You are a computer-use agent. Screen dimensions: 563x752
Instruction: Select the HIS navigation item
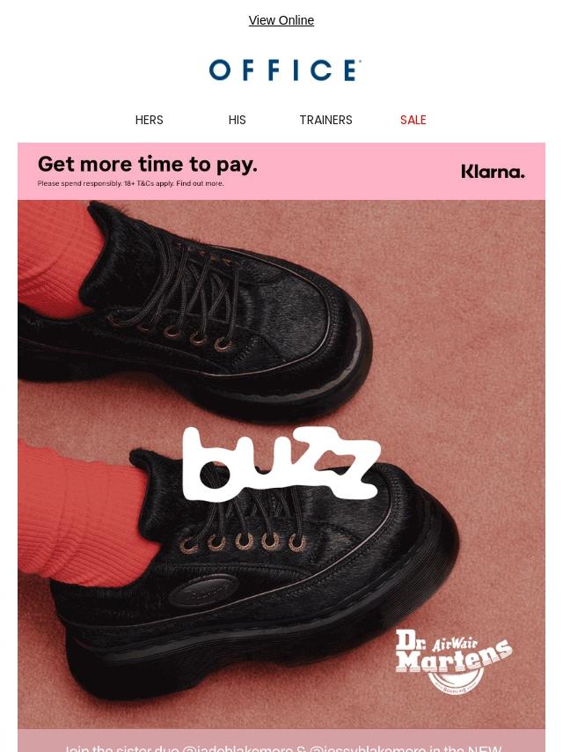click(238, 120)
